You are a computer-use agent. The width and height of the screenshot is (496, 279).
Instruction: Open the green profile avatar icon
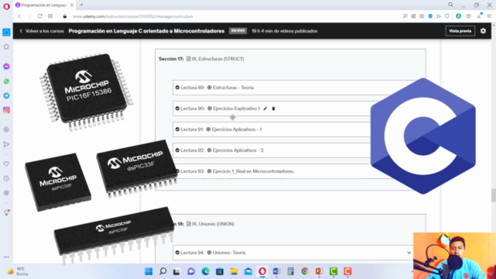tap(458, 16)
